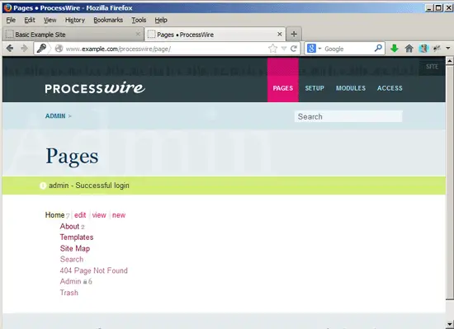Screen dimensions: 454x329
Task: Open the Help menu
Action: [161, 20]
